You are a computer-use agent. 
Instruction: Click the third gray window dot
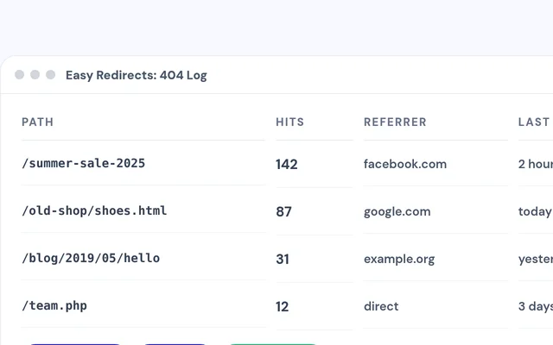[50, 75]
